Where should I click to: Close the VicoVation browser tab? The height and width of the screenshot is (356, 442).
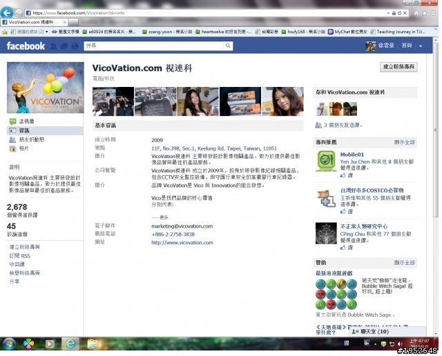coord(64,22)
